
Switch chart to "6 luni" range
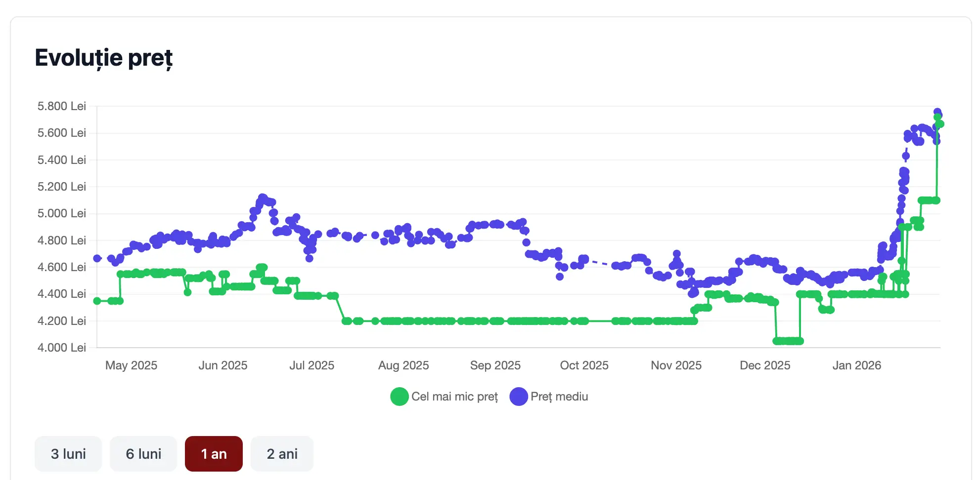pos(143,454)
